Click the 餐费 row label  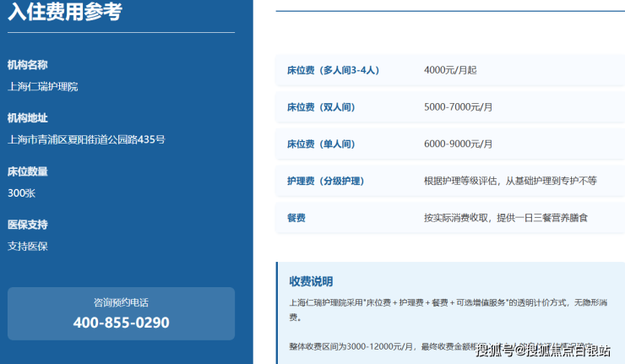(296, 218)
